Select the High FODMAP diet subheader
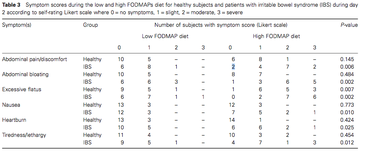367x154 pixels. pyautogui.click(x=277, y=36)
